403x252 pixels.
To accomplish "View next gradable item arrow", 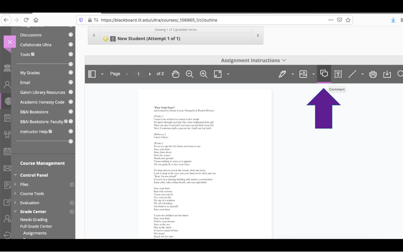I will [258, 35].
